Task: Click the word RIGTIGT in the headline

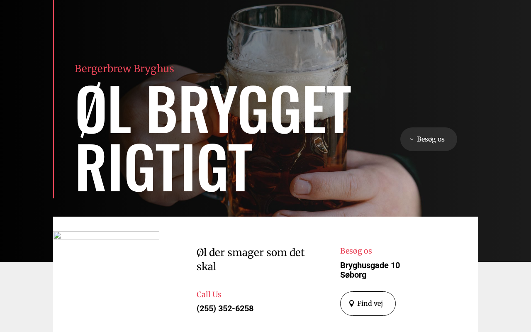Action: [164, 168]
